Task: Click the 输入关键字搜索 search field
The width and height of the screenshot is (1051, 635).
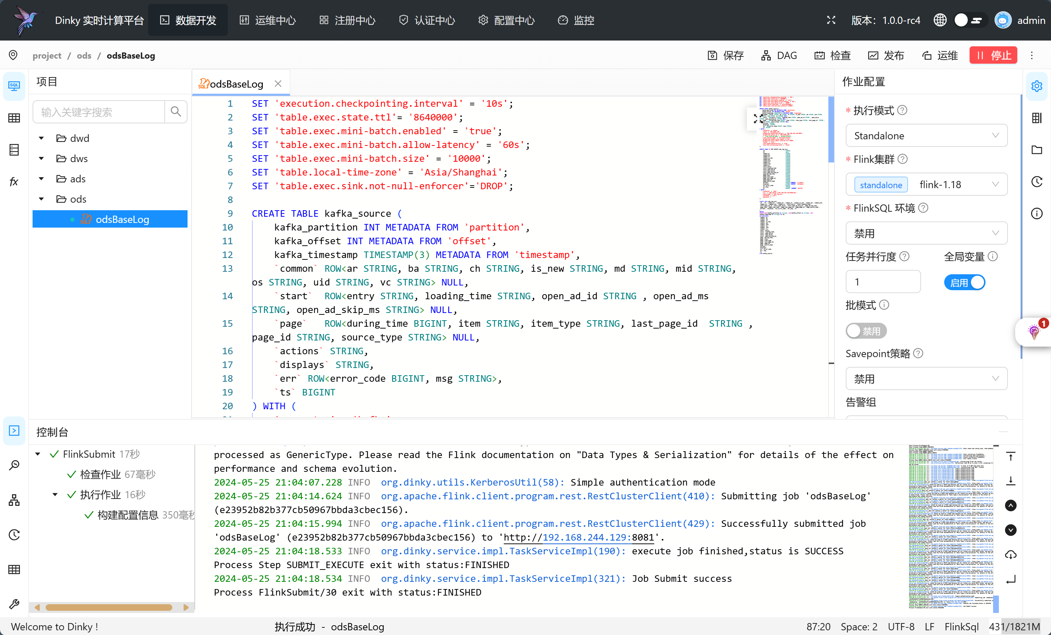Action: click(x=99, y=112)
